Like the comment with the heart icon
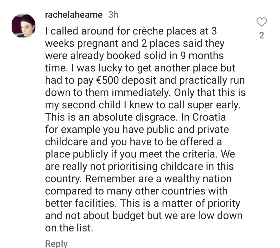 262,22
